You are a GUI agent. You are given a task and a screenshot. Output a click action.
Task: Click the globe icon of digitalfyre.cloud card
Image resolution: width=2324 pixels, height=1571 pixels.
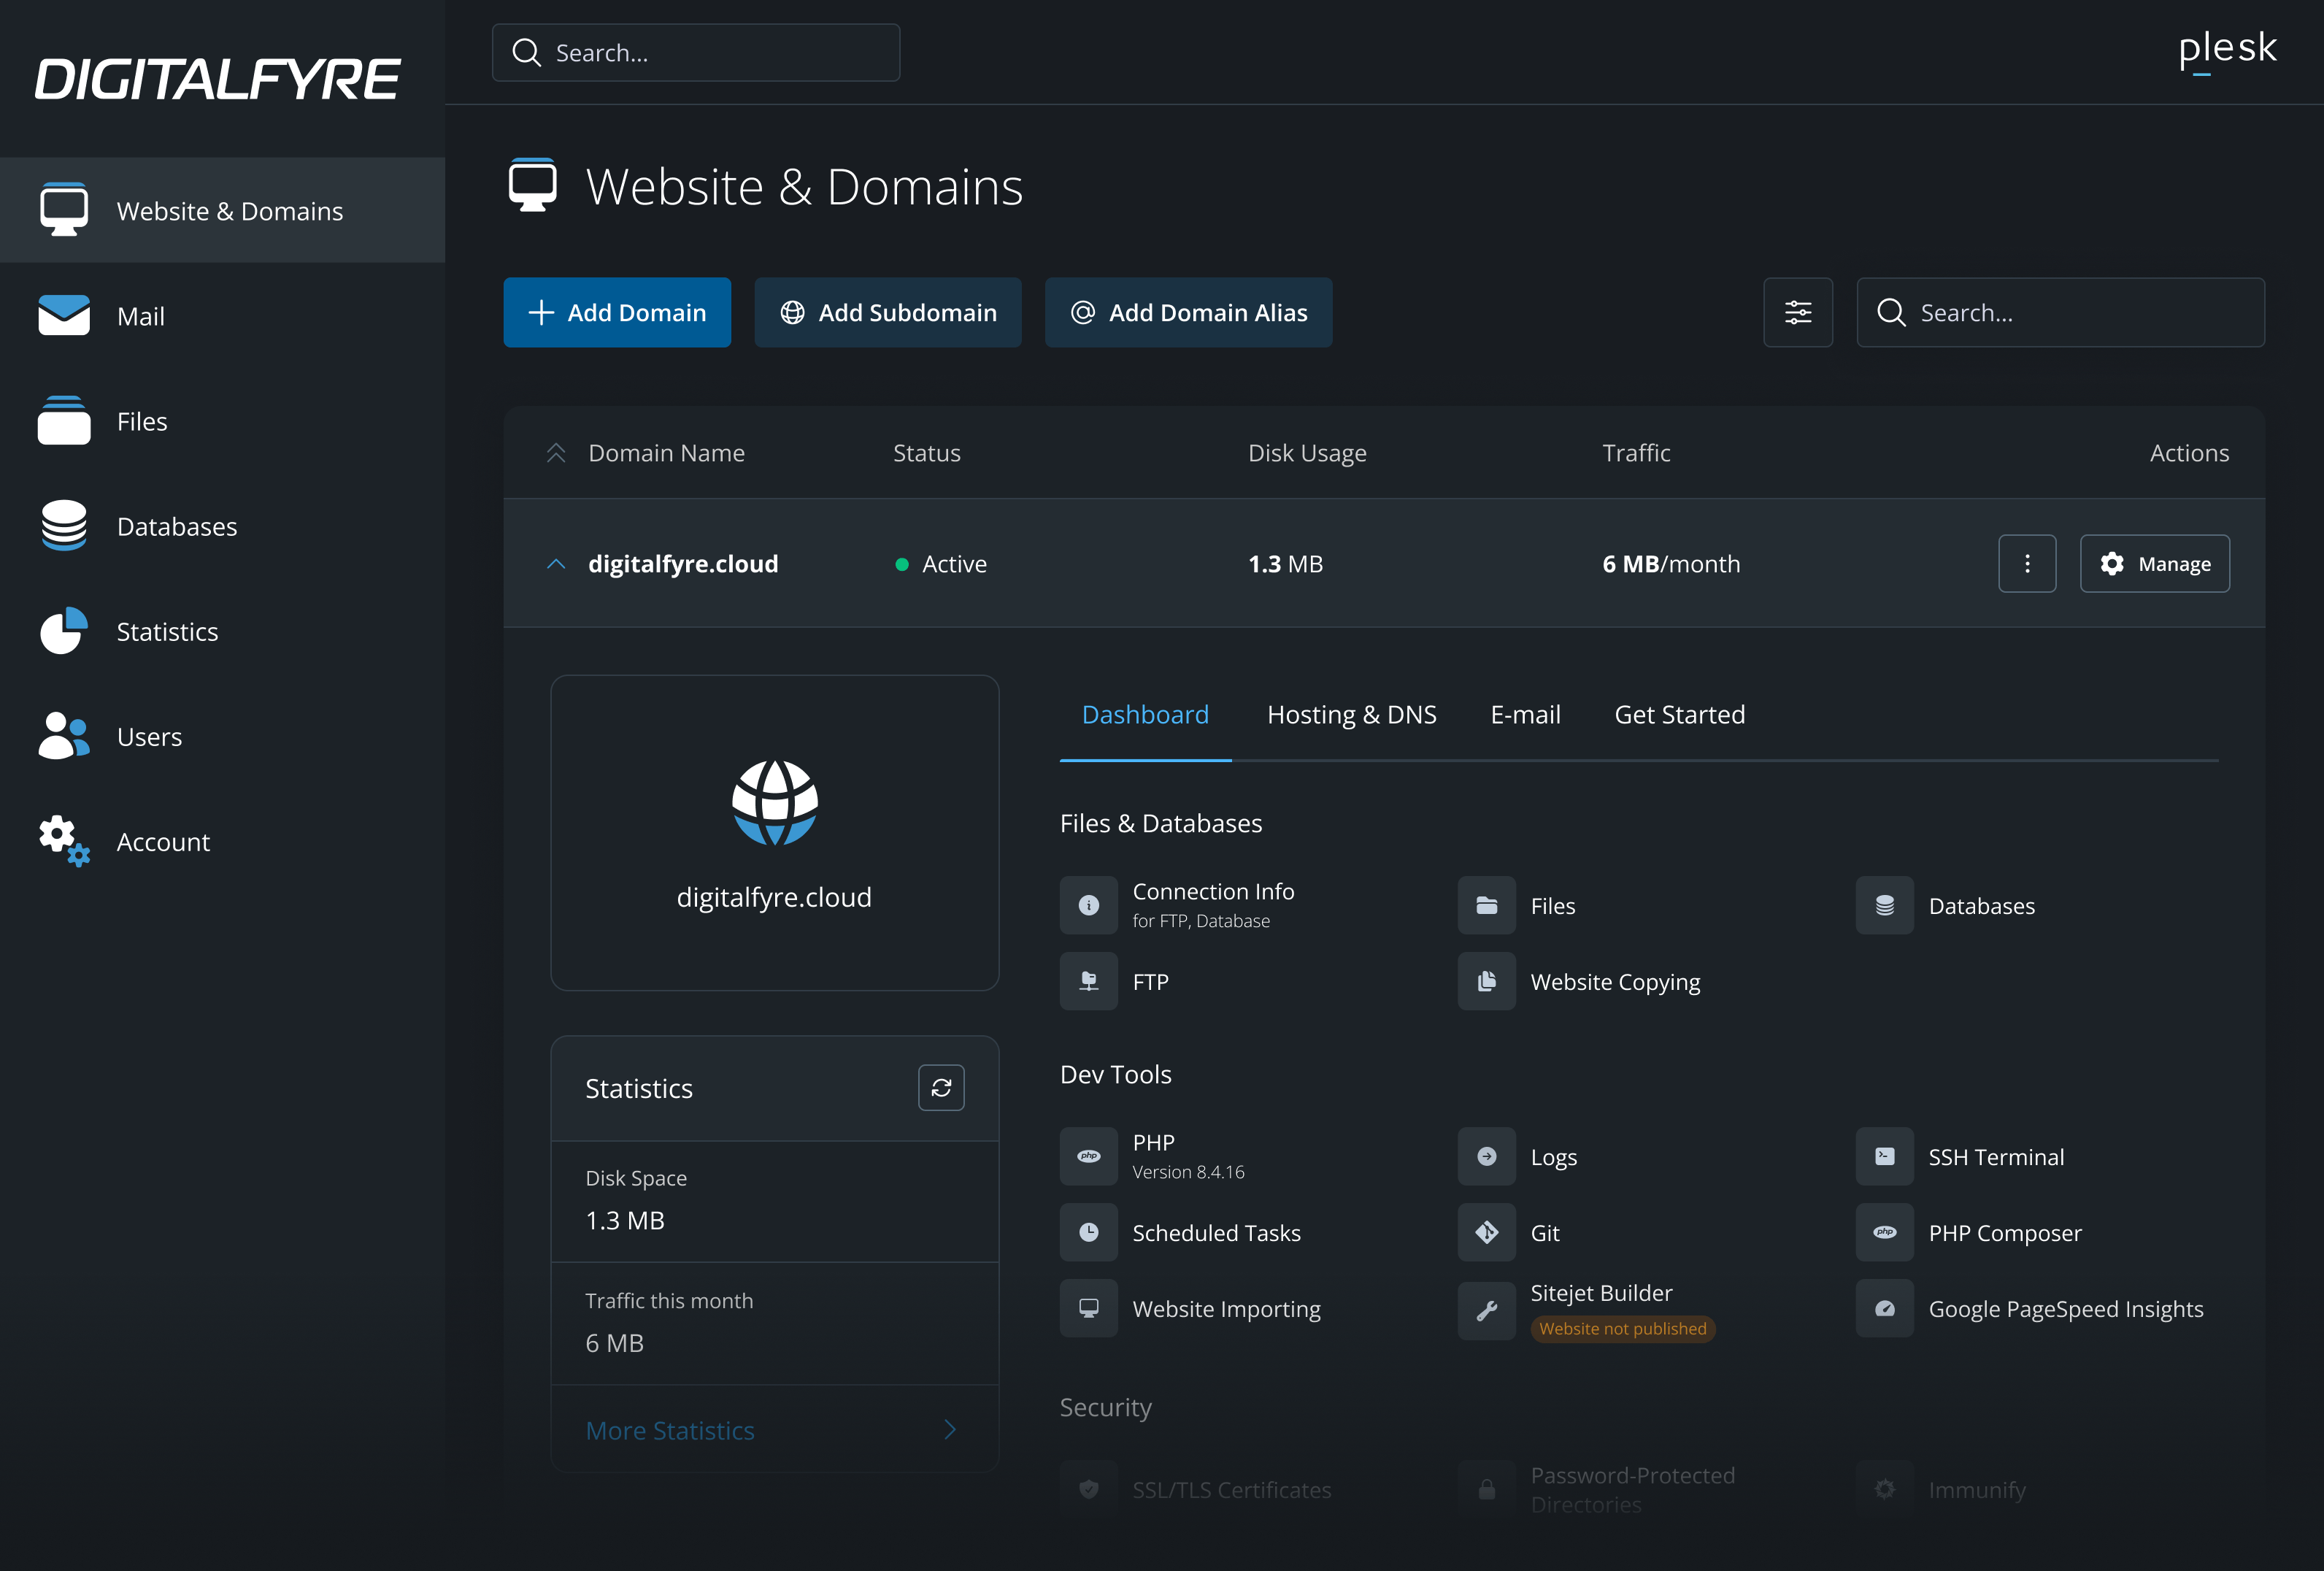775,803
